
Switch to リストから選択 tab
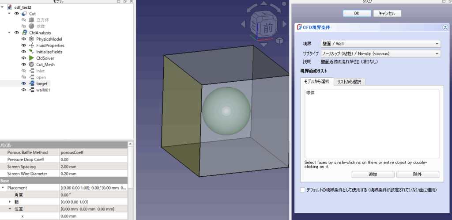(x=349, y=82)
